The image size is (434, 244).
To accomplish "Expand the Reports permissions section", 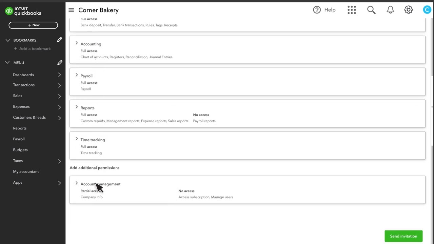I will tap(77, 107).
